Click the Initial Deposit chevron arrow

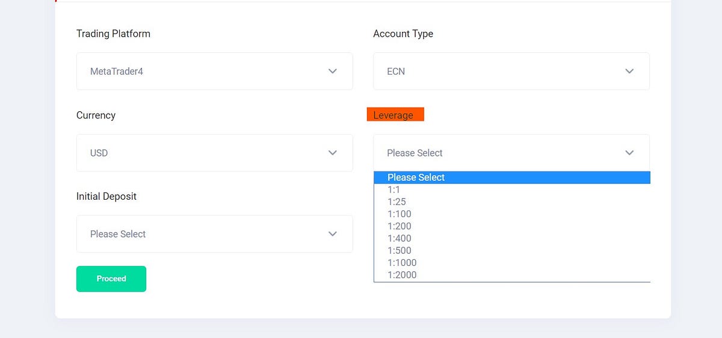point(332,234)
